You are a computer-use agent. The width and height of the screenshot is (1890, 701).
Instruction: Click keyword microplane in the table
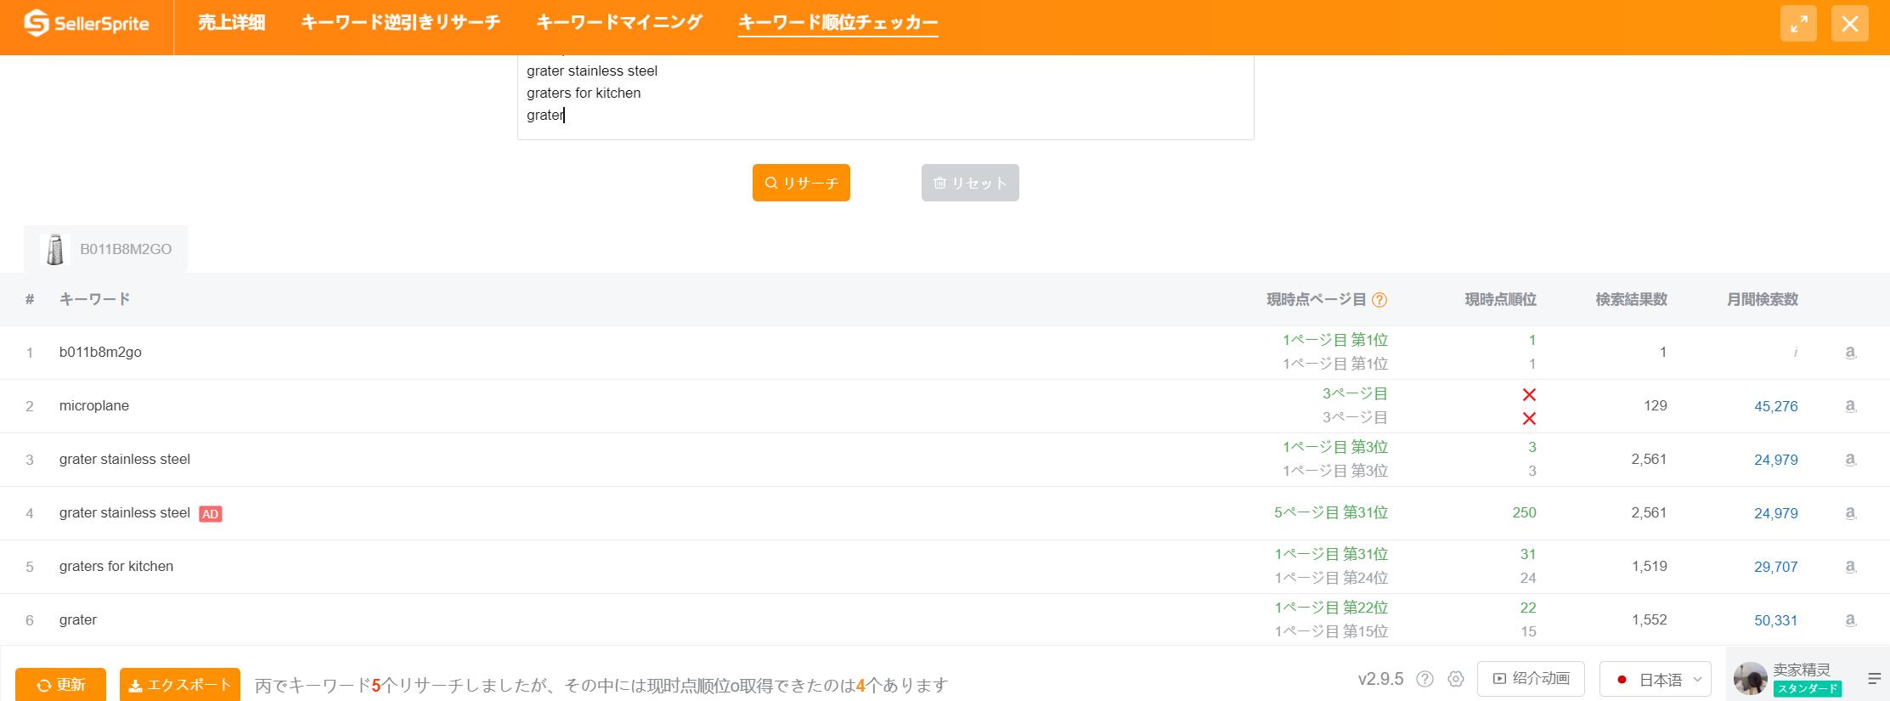tap(94, 406)
